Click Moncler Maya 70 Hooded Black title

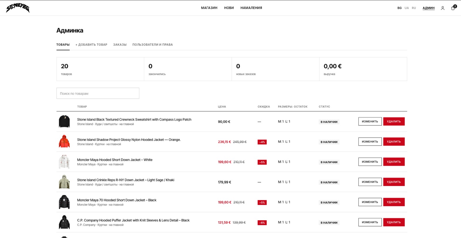(x=117, y=200)
